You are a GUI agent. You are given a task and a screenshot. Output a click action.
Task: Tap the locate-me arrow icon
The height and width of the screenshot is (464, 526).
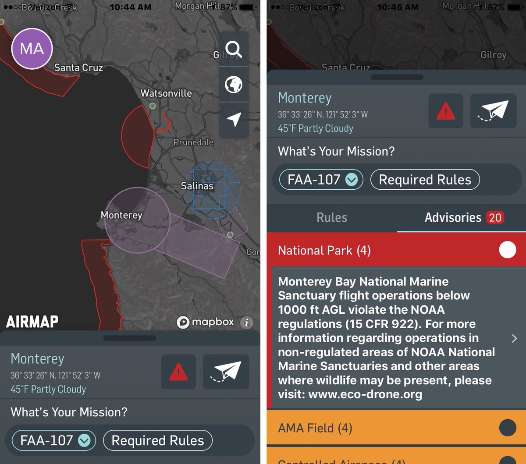click(x=234, y=119)
